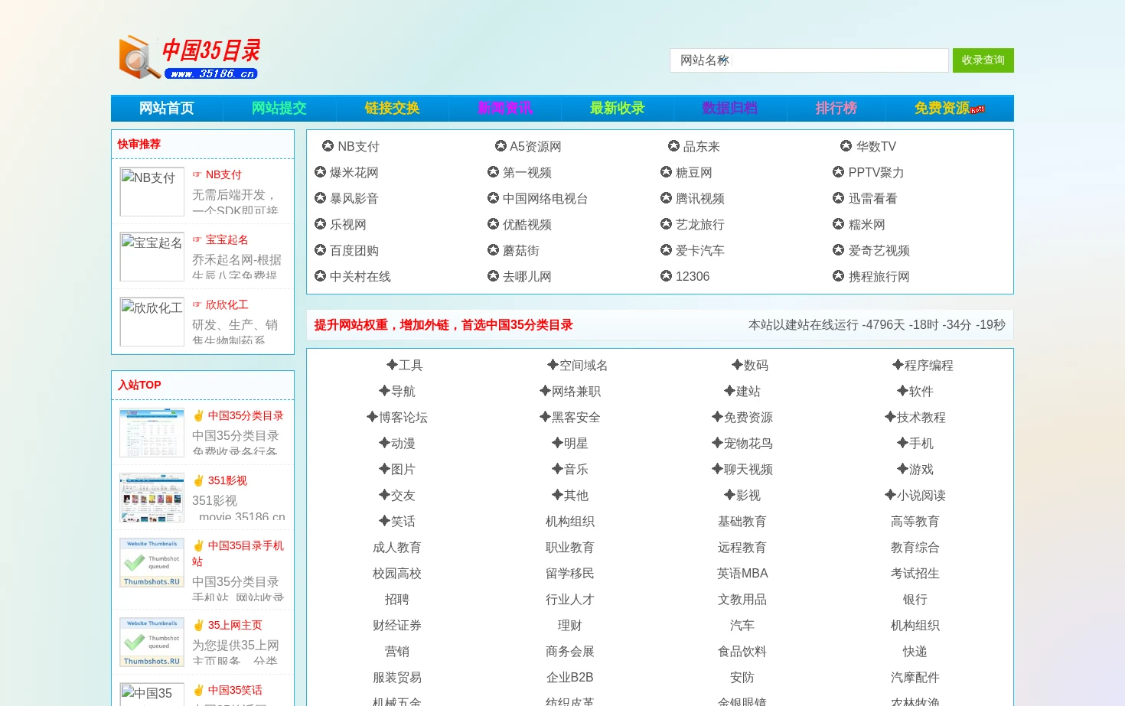Open the 欣欣化工 quick-review link
This screenshot has height=706, width=1125.
(x=227, y=304)
